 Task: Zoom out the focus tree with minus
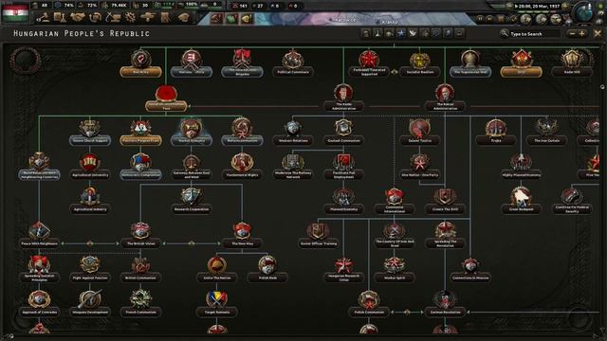573,34
